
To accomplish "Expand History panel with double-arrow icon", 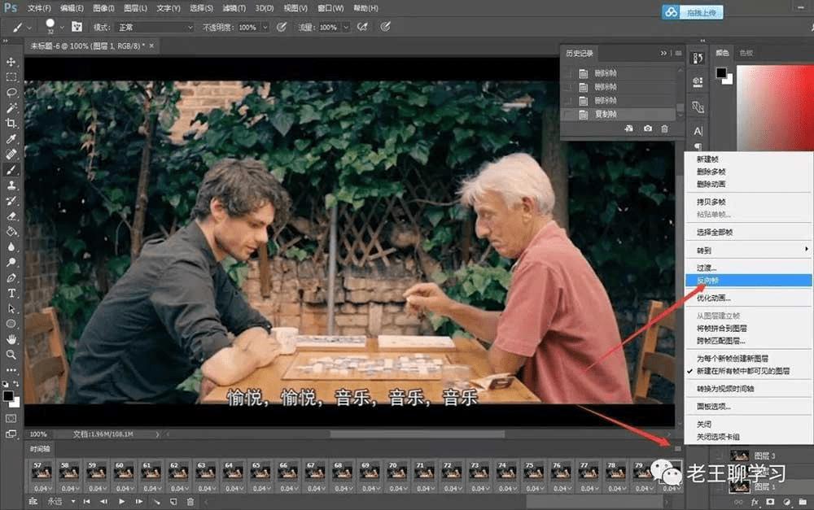I will pyautogui.click(x=663, y=53).
